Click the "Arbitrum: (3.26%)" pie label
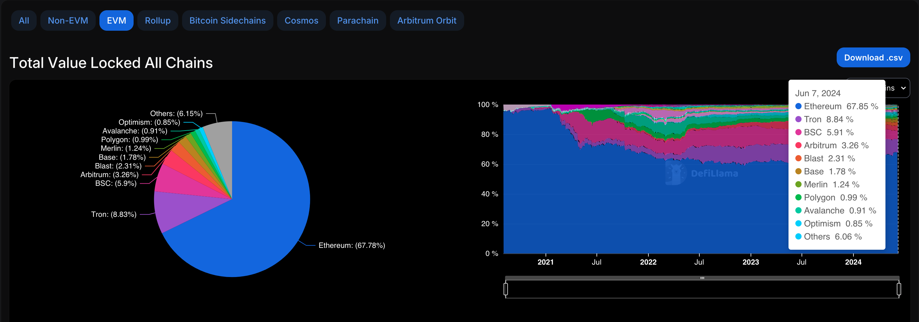The width and height of the screenshot is (919, 322). click(110, 175)
